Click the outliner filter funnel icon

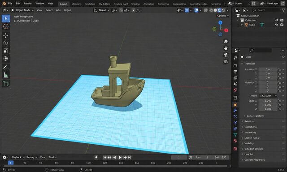(x=283, y=10)
